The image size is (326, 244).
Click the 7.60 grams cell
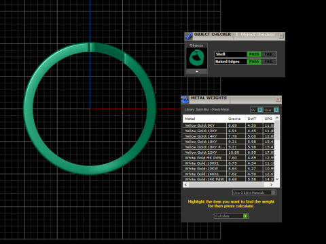click(236, 158)
